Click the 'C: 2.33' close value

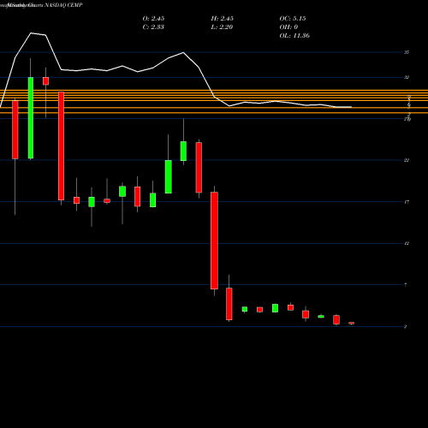(x=153, y=27)
